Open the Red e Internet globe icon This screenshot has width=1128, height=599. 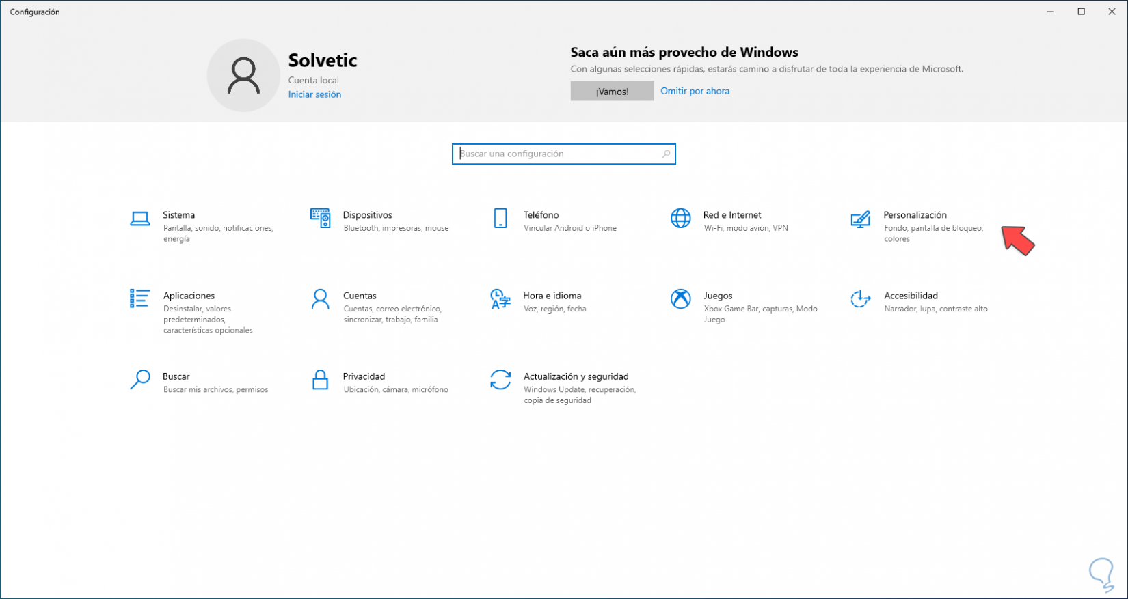[x=680, y=219]
